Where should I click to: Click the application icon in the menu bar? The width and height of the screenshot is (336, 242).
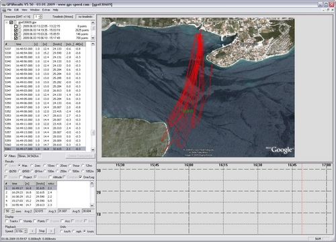tap(3, 10)
